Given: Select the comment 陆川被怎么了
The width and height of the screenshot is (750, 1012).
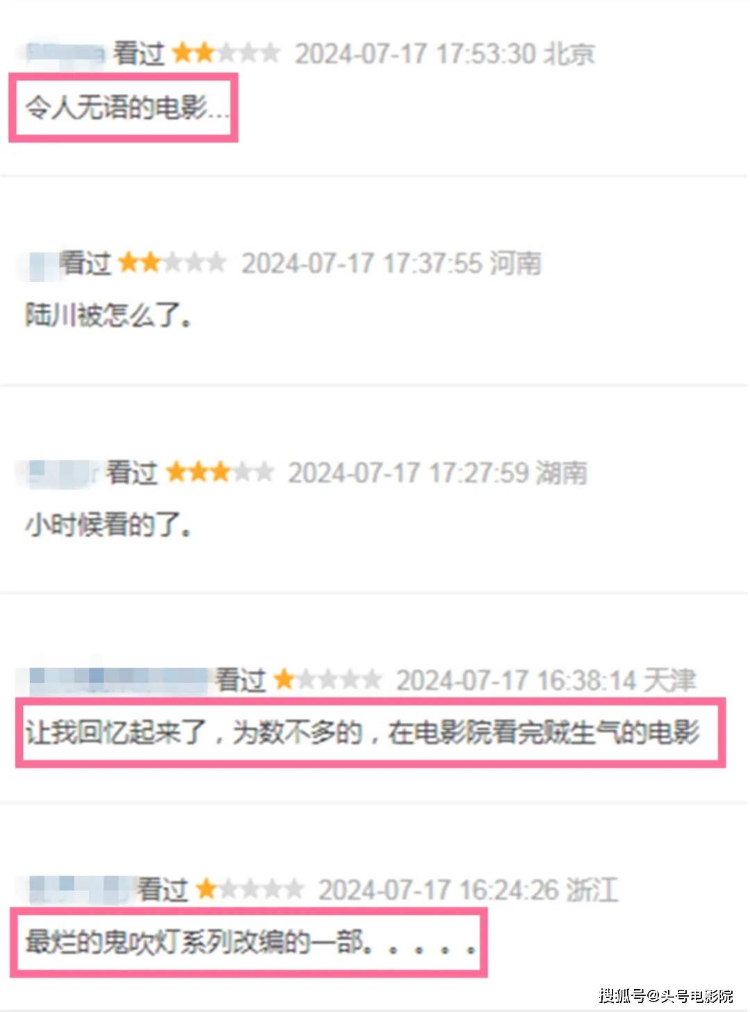Looking at the screenshot, I should pos(108,315).
